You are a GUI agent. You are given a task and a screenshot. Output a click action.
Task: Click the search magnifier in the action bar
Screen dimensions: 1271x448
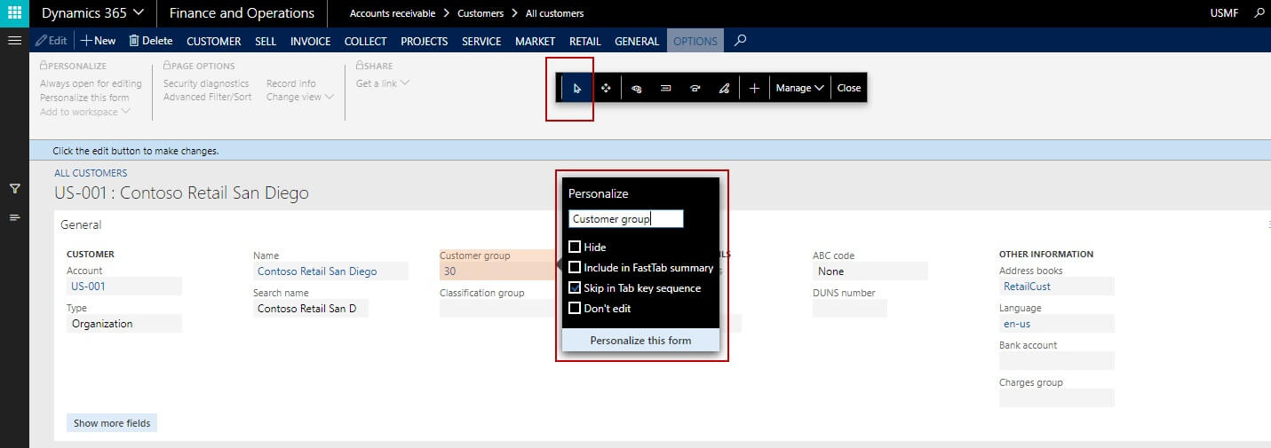[741, 40]
